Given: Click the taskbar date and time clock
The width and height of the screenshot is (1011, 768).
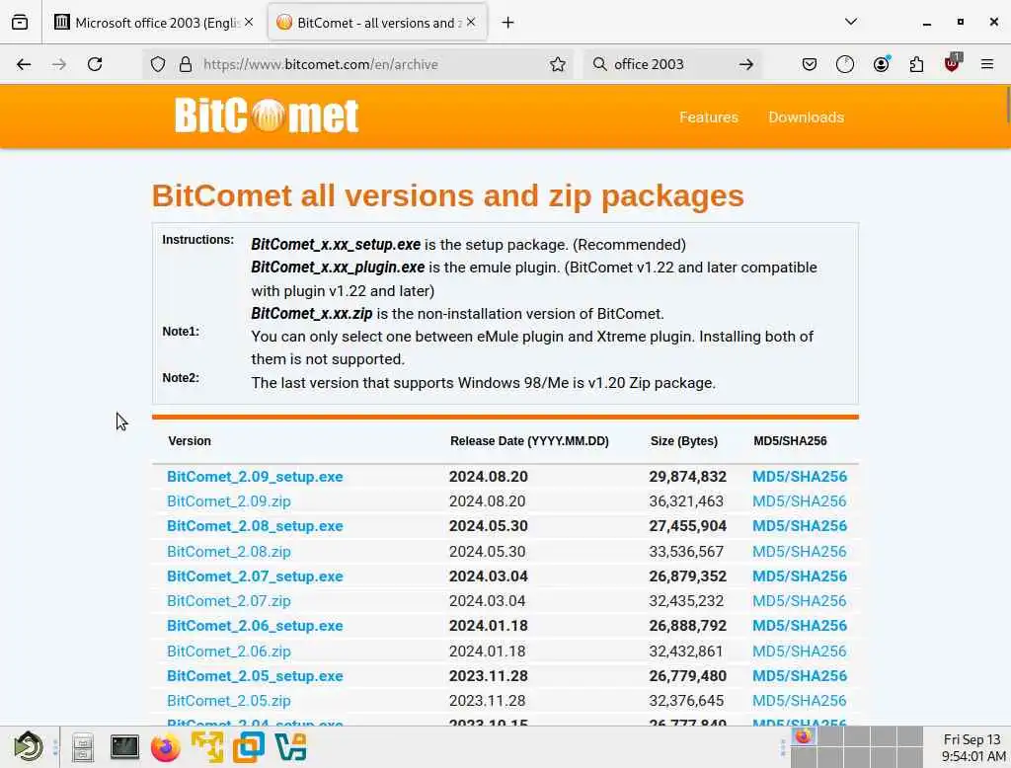Looking at the screenshot, I should click(972, 747).
